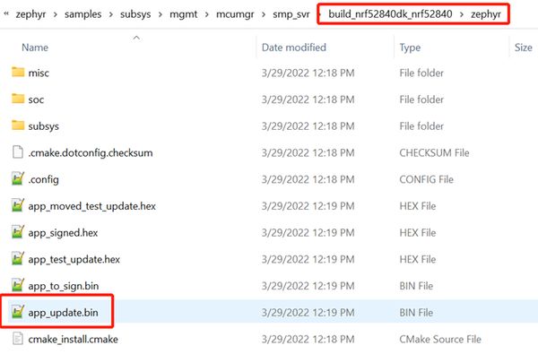The height and width of the screenshot is (354, 538).
Task: Select .cmake.dotconfig.checksum file name
Action: [91, 152]
